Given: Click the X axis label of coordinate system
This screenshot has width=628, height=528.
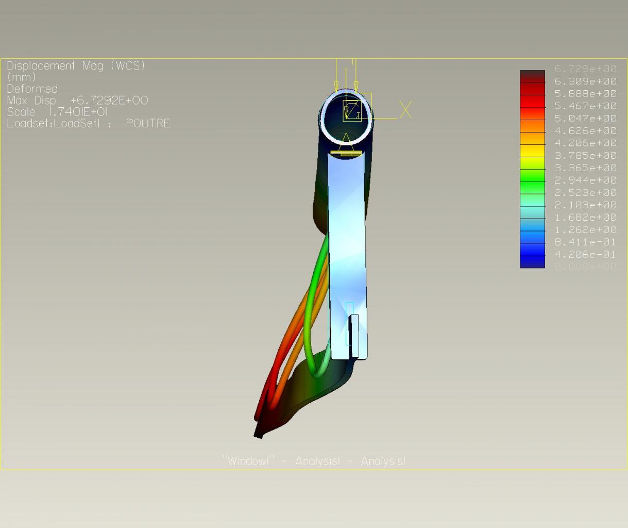Looking at the screenshot, I should (x=405, y=110).
